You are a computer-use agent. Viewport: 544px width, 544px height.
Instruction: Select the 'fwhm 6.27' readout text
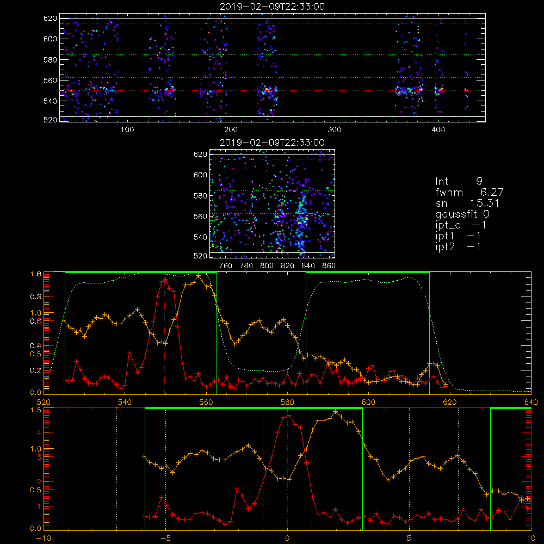pyautogui.click(x=469, y=192)
